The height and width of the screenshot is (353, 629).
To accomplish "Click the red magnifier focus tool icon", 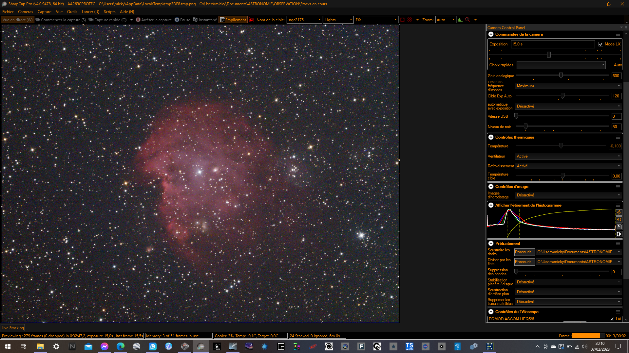I will [x=467, y=20].
